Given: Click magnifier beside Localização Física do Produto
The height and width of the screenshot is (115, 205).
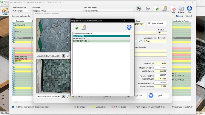Looking at the screenshot, I should 140,41.
